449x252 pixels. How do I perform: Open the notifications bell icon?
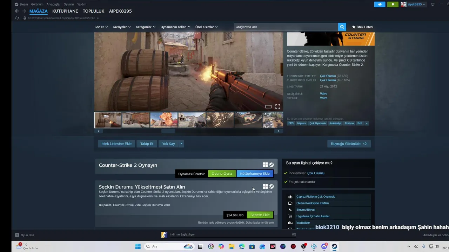393,4
